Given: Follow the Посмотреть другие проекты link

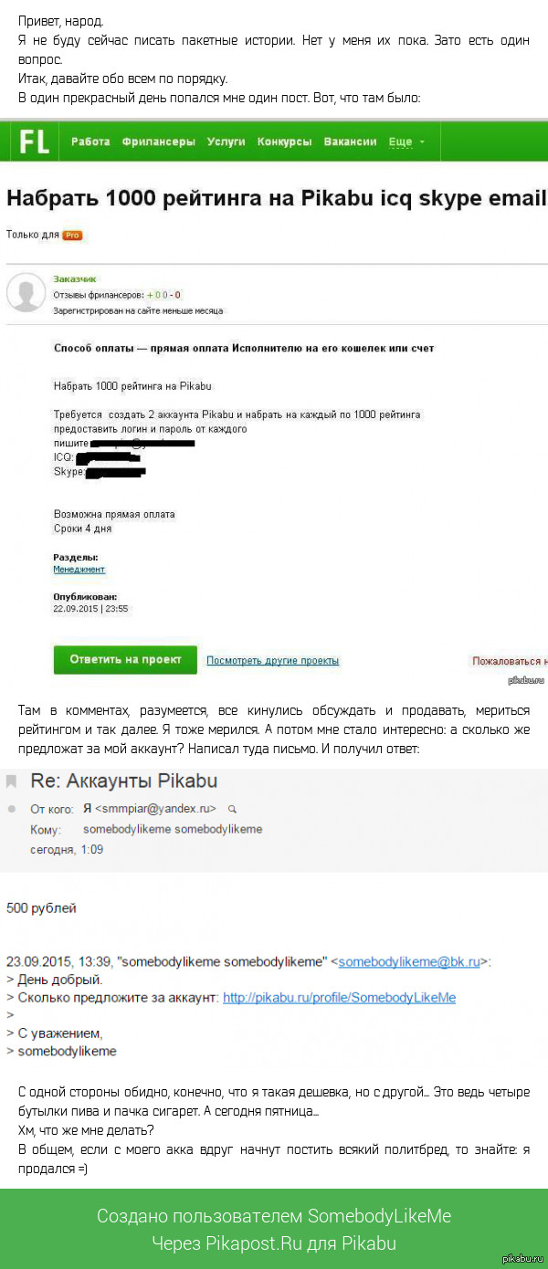Looking at the screenshot, I should 272,660.
